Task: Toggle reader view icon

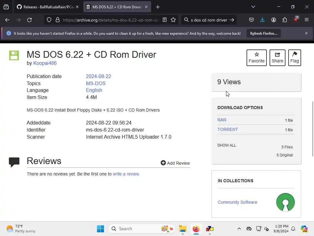Action: (165, 20)
